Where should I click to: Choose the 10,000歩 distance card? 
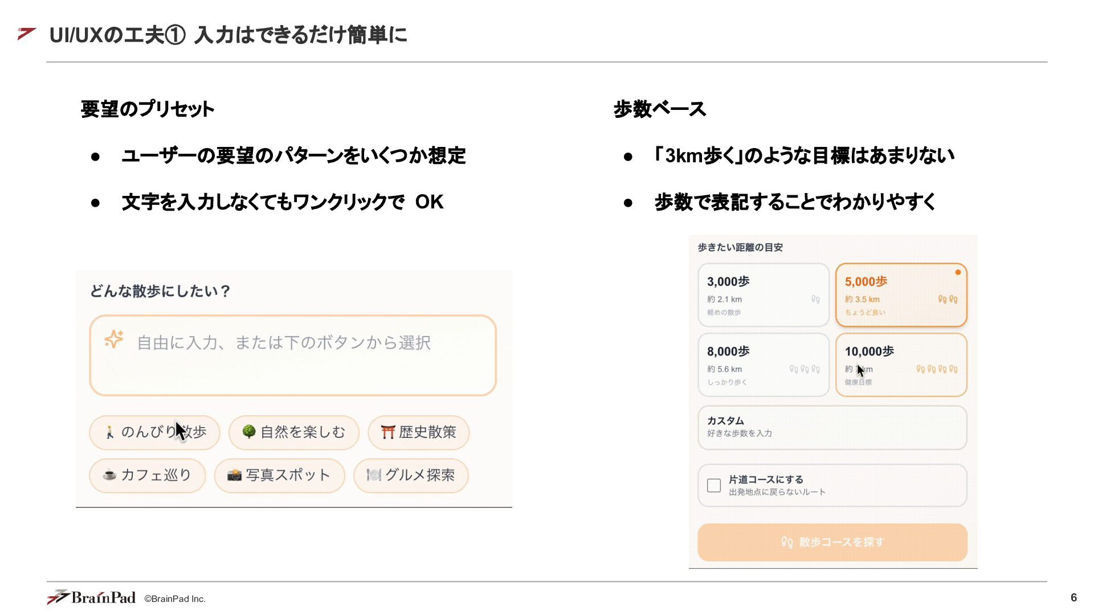click(x=901, y=365)
